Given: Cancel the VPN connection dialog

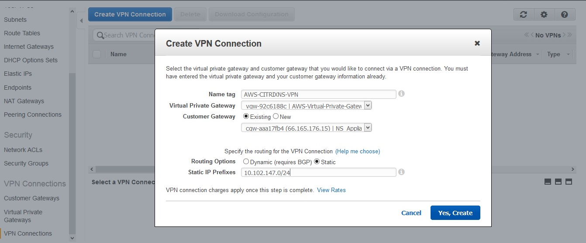Looking at the screenshot, I should (x=411, y=213).
